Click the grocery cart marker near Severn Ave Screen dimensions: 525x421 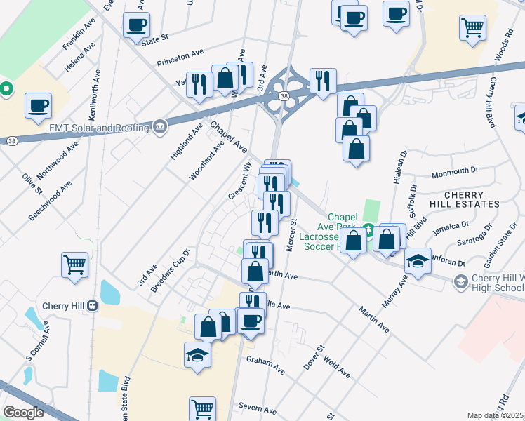[203, 409]
